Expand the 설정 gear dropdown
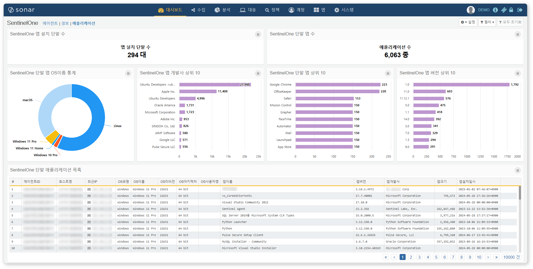This screenshot has width=533, height=269. pos(468,22)
